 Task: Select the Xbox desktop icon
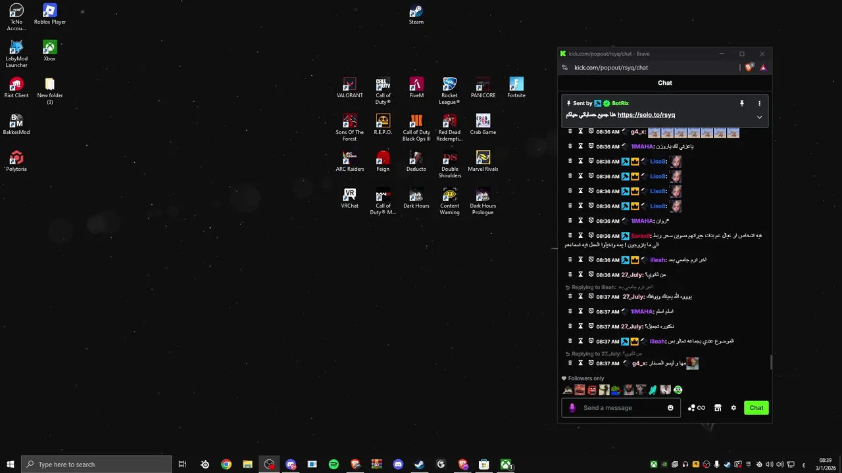point(49,51)
